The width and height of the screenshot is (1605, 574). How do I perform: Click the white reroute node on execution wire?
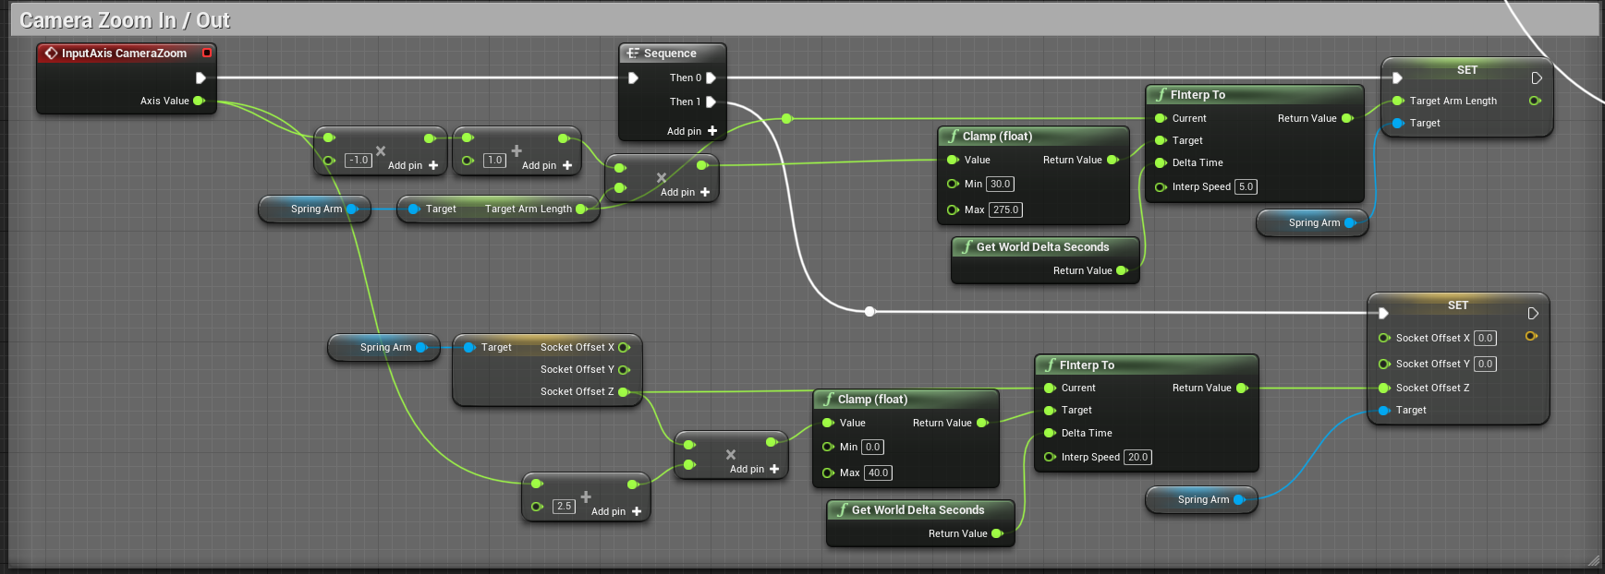click(x=869, y=312)
